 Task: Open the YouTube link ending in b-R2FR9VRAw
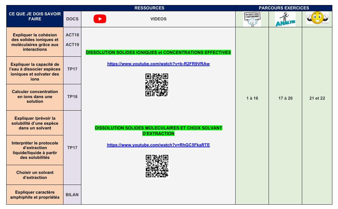[x=158, y=64]
